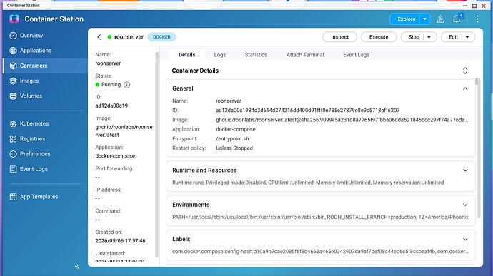Collapse the sidebar with double-chevron icon

[77, 267]
